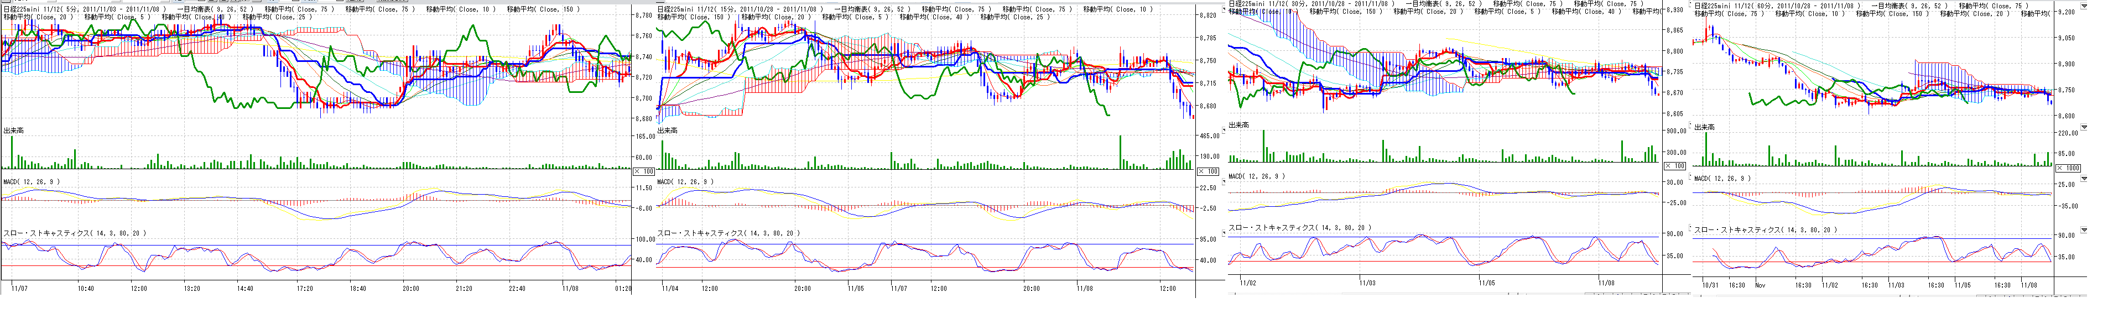Select 出来高 label in 30分 chart
Screen dimensions: 2113x334
(1238, 125)
